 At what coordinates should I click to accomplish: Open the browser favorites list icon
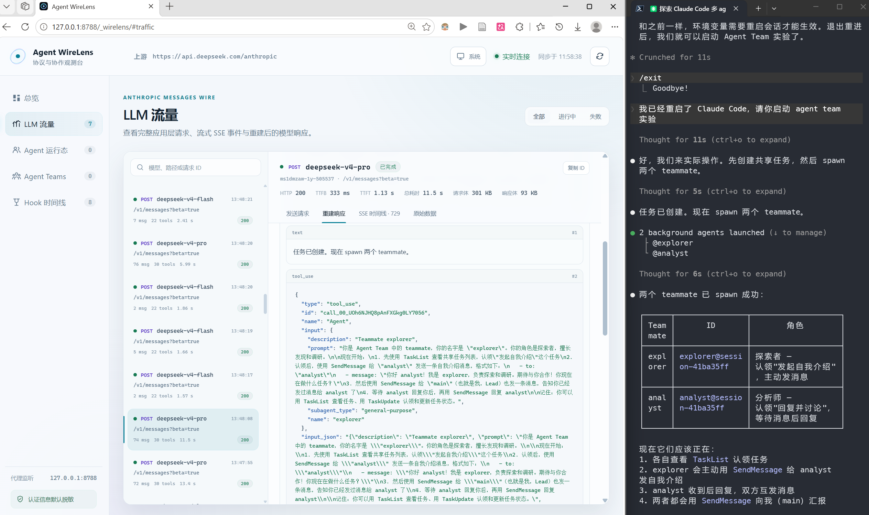(x=540, y=27)
